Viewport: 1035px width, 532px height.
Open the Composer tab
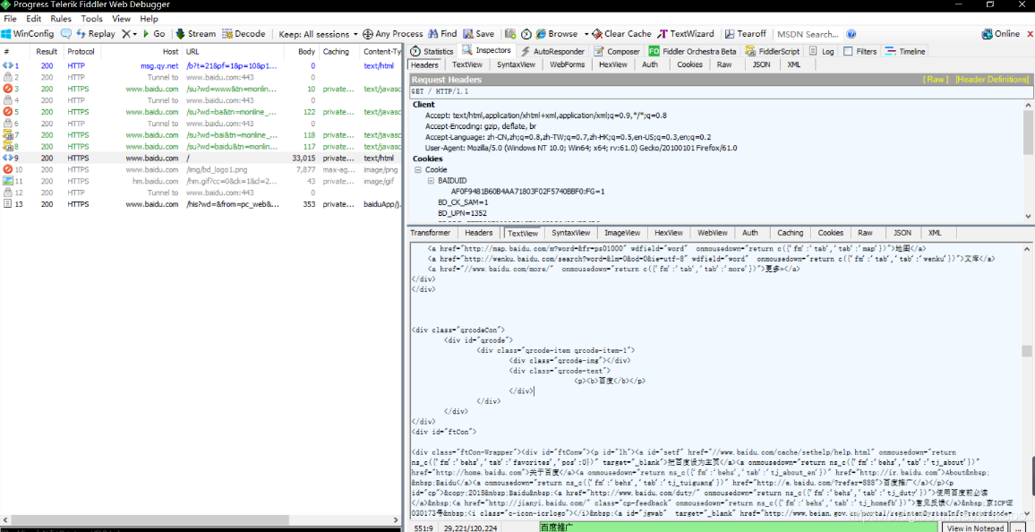617,51
